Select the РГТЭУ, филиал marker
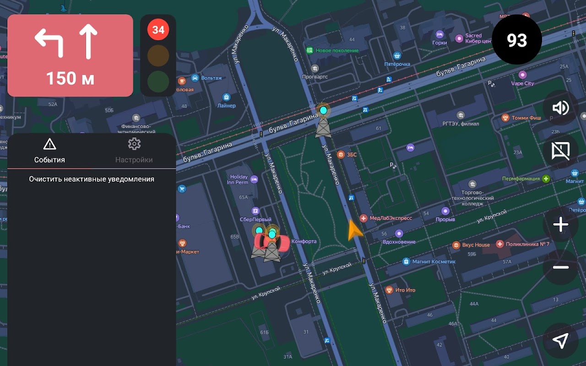Image resolution: width=586 pixels, height=366 pixels. 461,115
